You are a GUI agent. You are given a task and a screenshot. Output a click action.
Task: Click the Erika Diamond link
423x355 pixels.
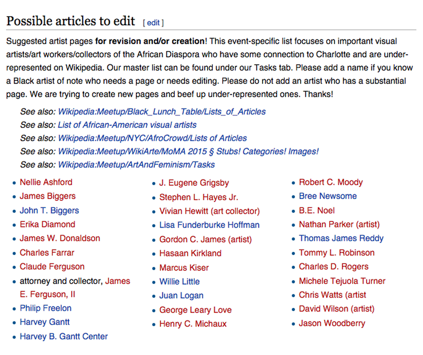tap(48, 224)
